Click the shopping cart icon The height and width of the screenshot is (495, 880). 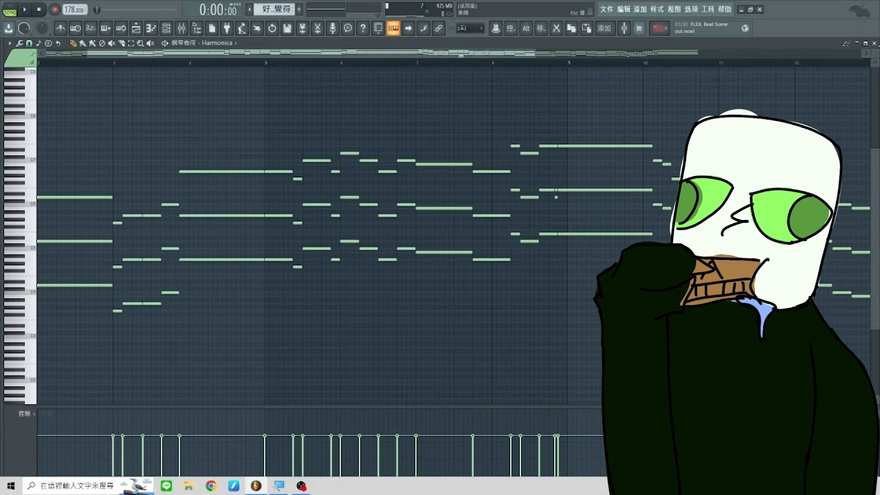point(639,28)
